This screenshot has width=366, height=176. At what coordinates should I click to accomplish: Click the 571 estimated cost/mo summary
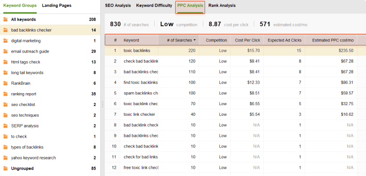284,24
